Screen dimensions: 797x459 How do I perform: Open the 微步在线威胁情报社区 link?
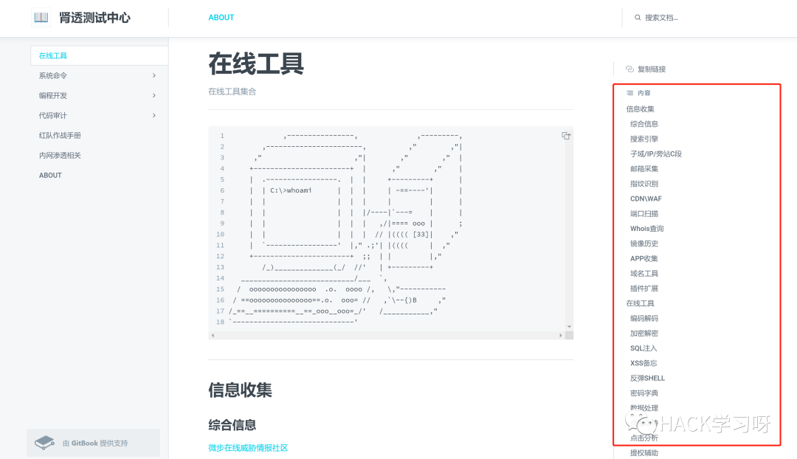tap(248, 449)
